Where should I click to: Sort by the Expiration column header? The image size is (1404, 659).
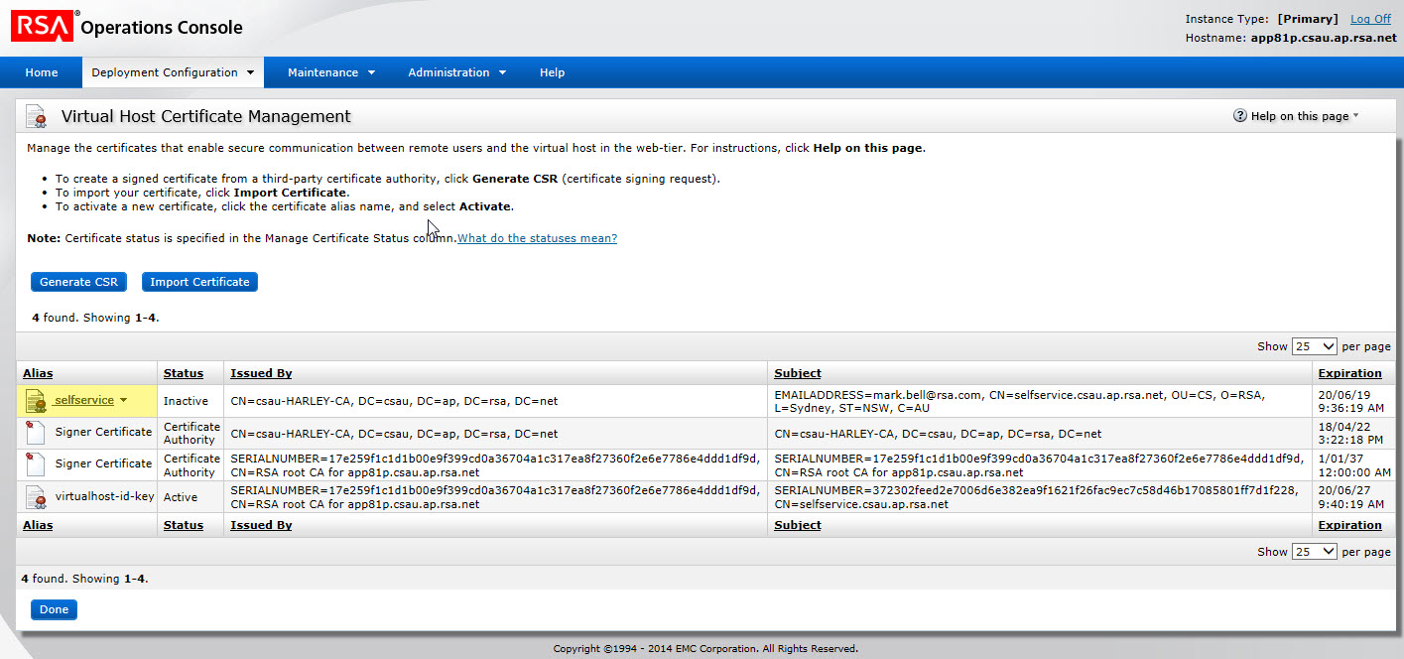(1349, 373)
